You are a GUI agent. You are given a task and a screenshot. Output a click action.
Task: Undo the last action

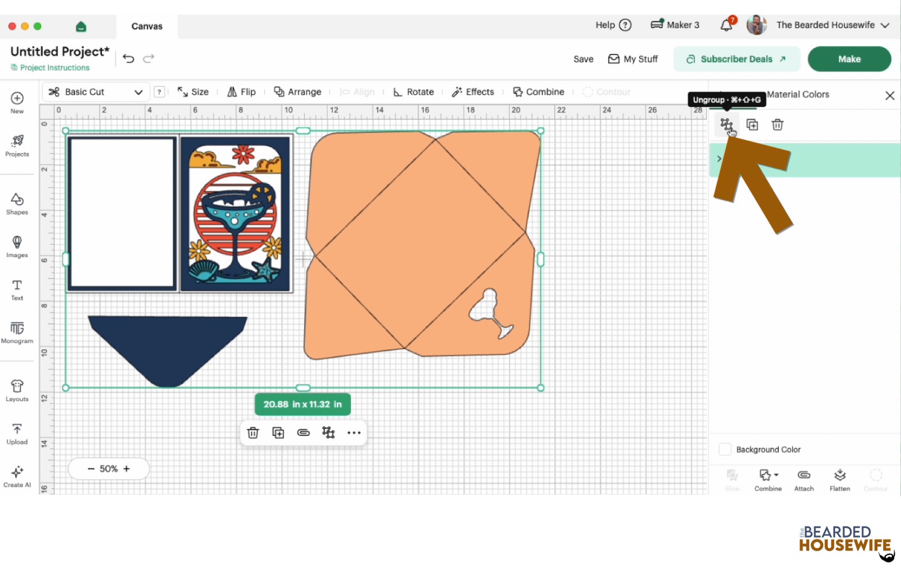click(128, 58)
